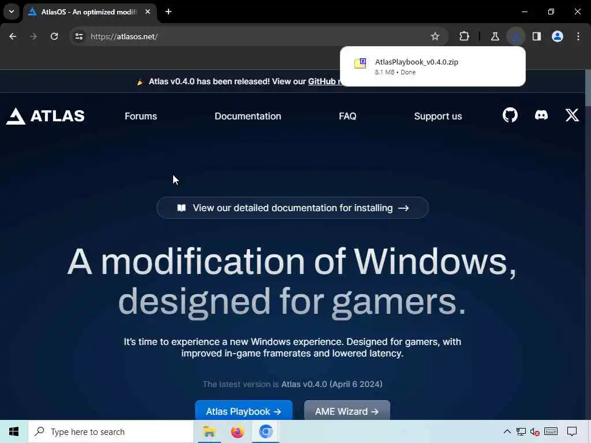Open the Support us navigation item

(438, 116)
